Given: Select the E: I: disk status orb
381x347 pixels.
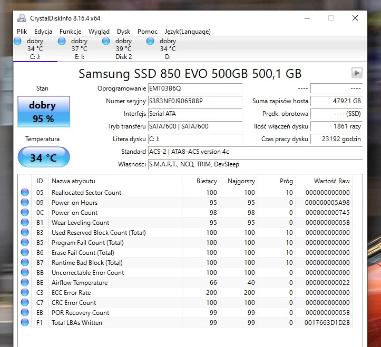Looking at the screenshot, I should 62,41.
